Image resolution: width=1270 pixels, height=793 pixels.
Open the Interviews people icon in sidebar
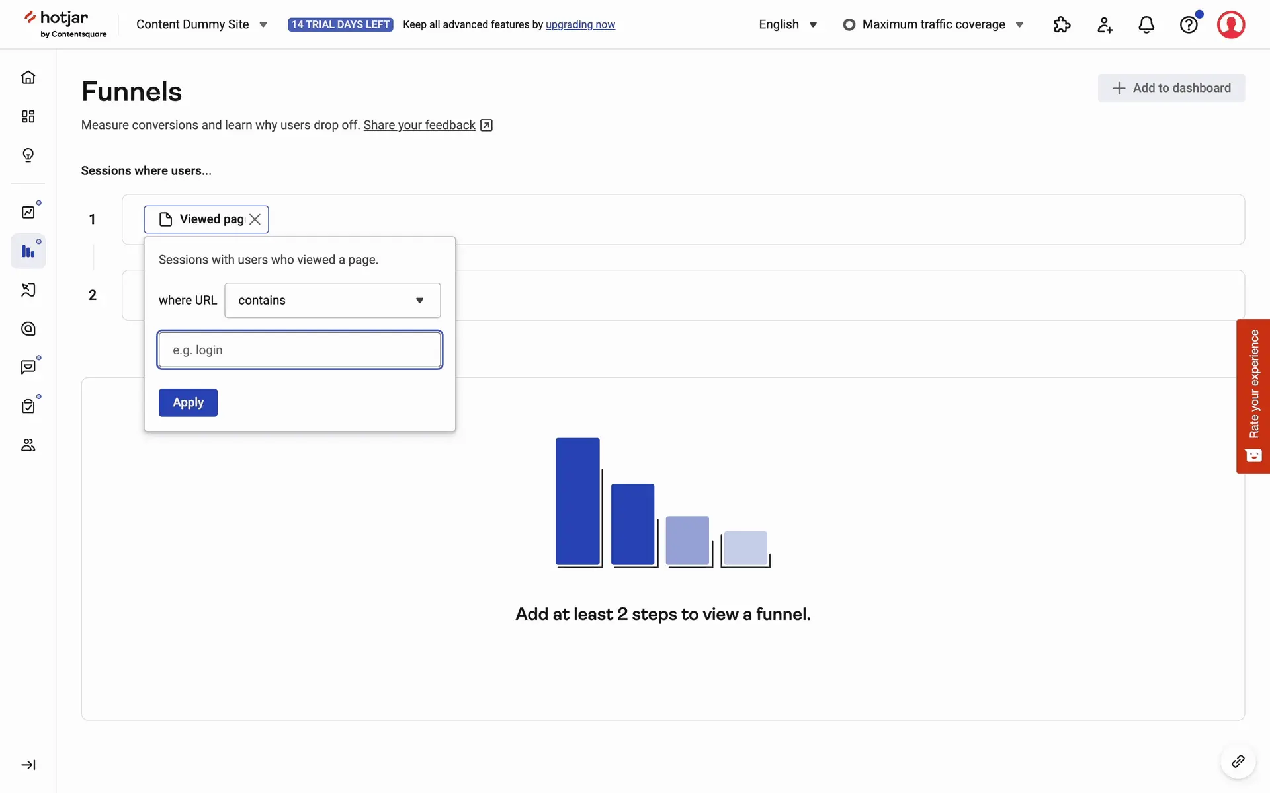28,445
